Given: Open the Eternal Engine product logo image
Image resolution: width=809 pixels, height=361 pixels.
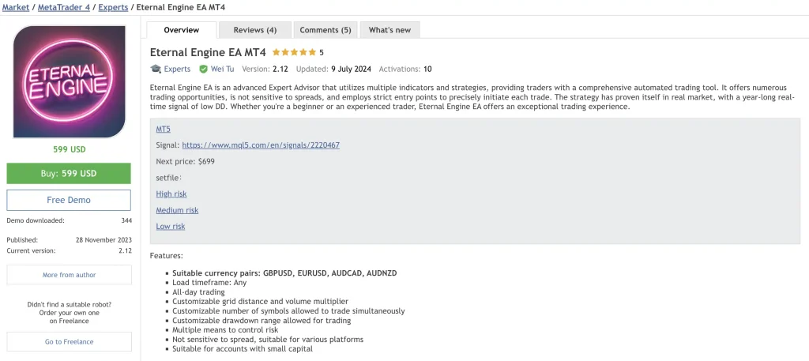Looking at the screenshot, I should [x=70, y=81].
